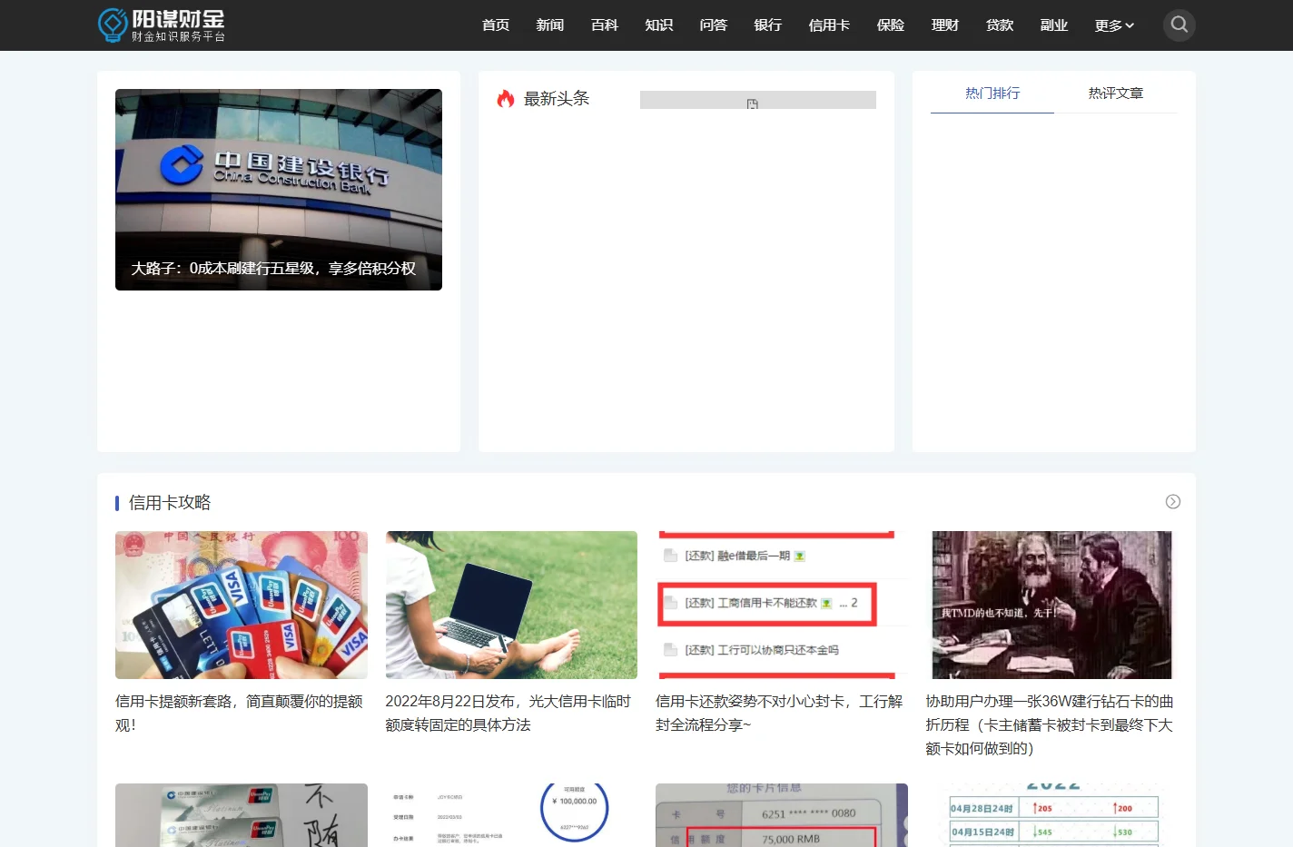Open the 04月28日24时 price table thumbnail

pos(1051,815)
